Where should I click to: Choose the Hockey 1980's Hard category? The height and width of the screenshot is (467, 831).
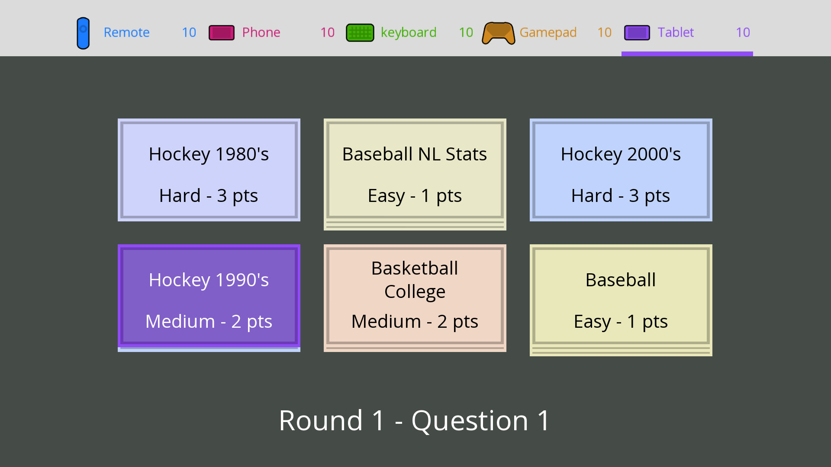(x=209, y=170)
